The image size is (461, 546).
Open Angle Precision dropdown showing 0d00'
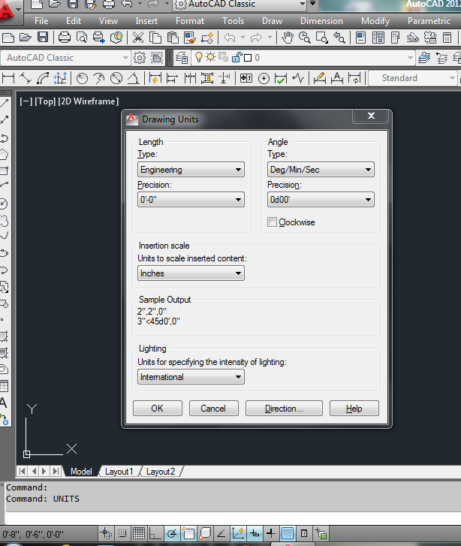point(321,200)
